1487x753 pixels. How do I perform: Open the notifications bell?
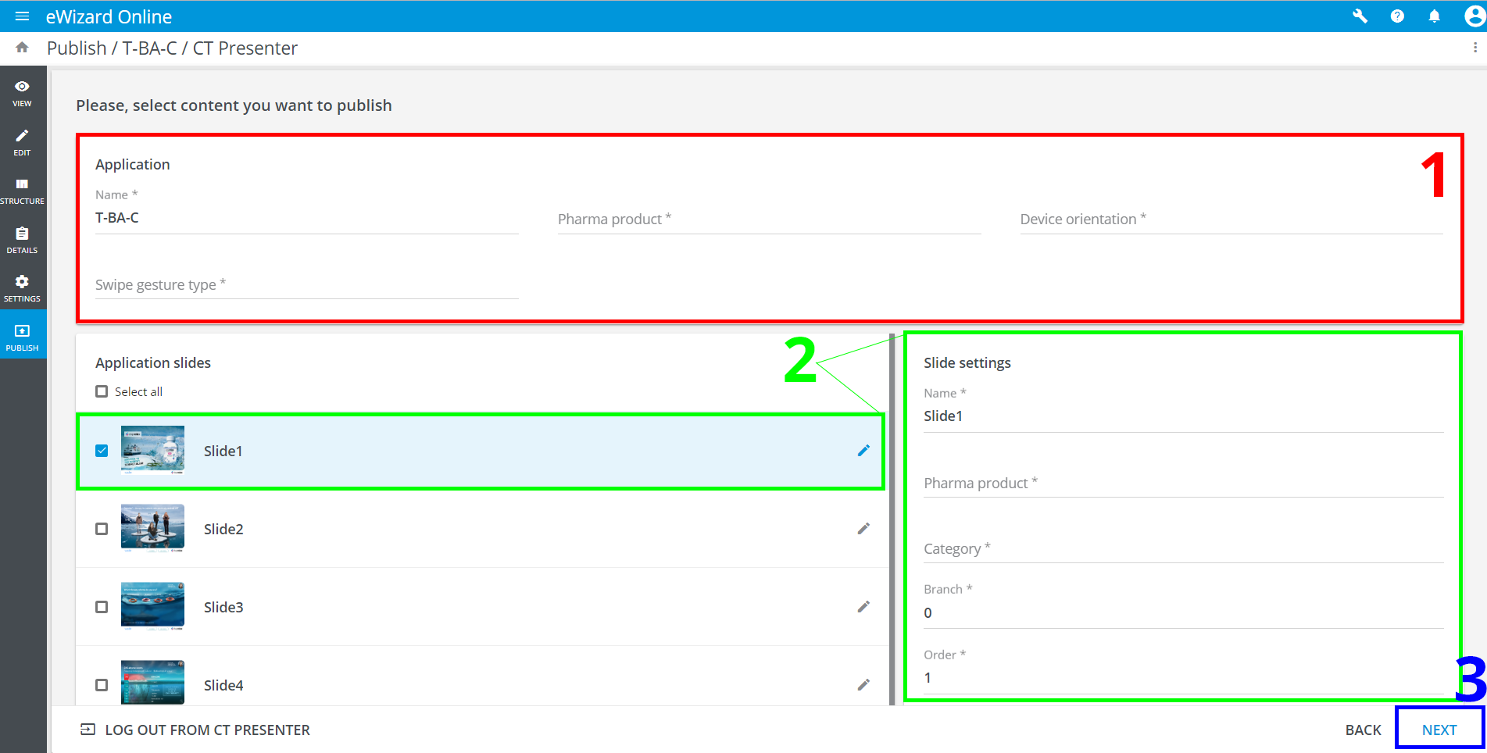click(x=1434, y=16)
